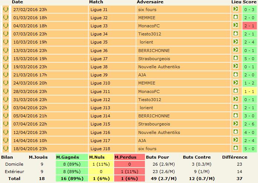Viewport: 258px width, 183px height.
Task: Open the 1 - 1 draw score for J11
Action: click(x=249, y=91)
